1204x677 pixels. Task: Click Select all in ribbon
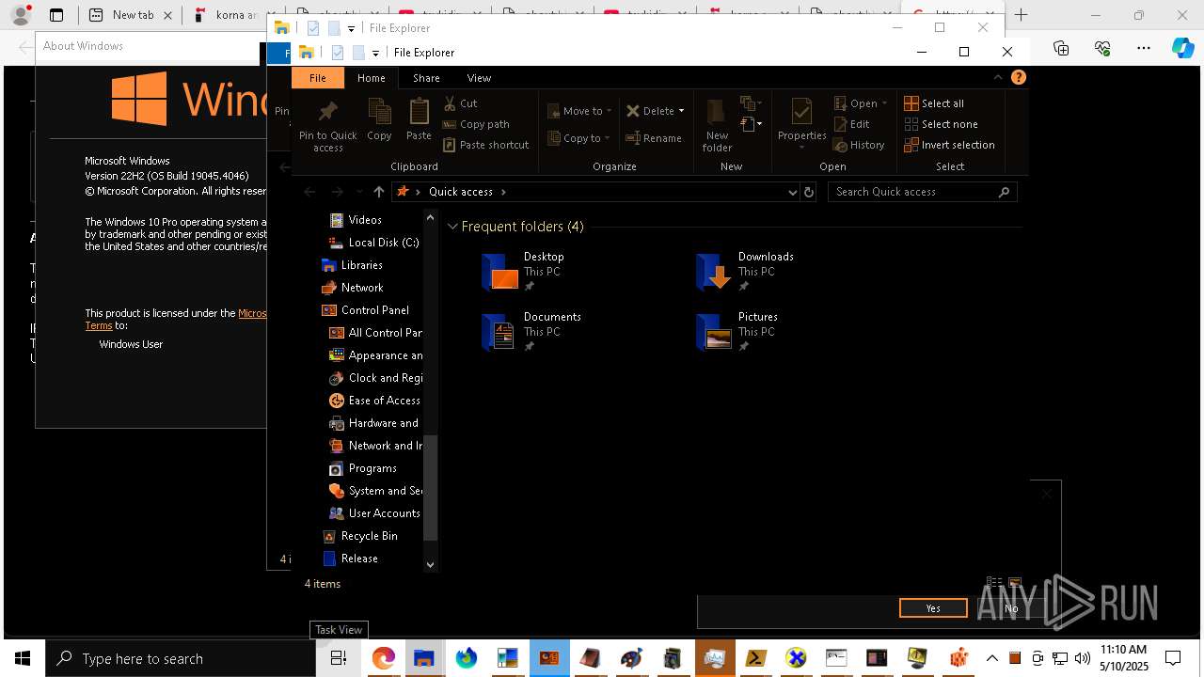pos(934,103)
